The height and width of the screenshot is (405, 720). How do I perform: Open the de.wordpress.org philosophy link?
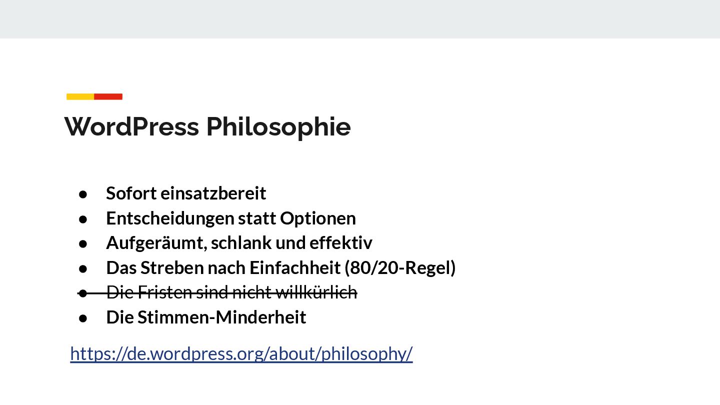(241, 353)
